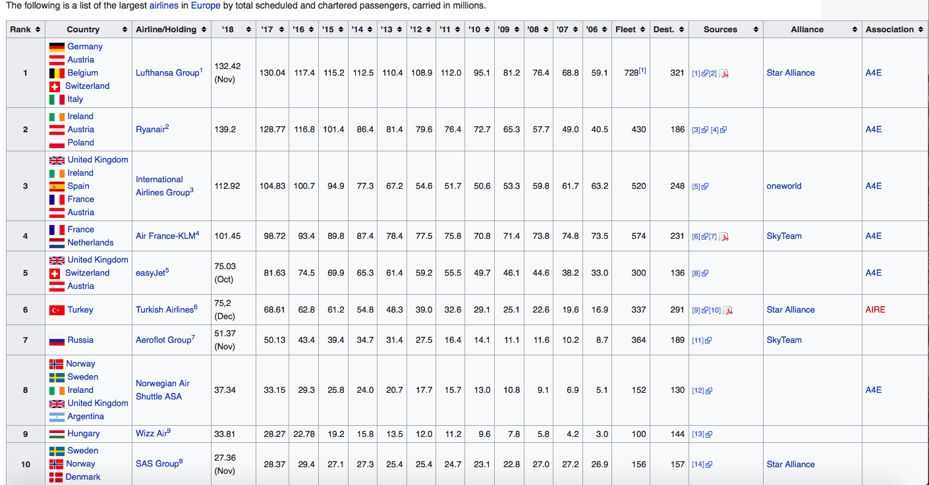Open the Netherlands country link
This screenshot has width=929, height=485.
point(90,243)
